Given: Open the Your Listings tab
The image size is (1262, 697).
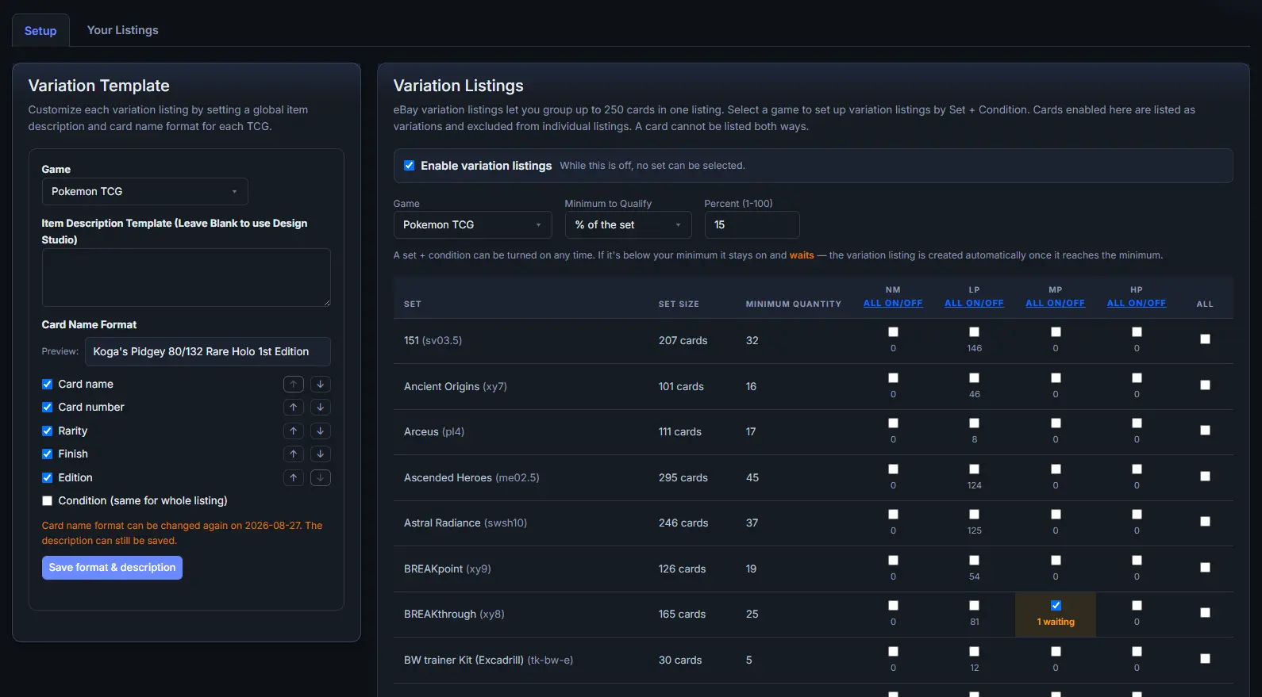Looking at the screenshot, I should tap(123, 30).
